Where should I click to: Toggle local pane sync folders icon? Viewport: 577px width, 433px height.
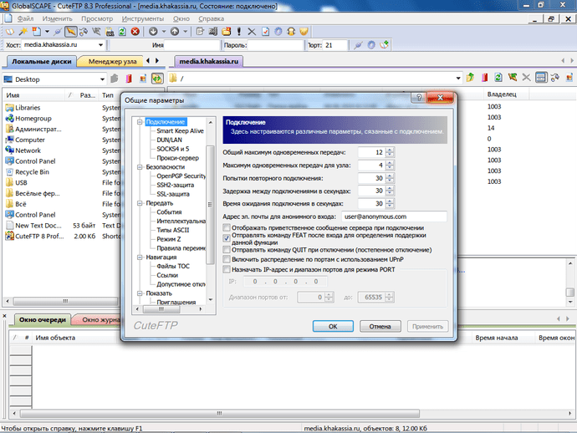157,79
